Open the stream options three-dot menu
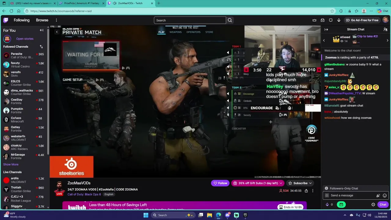The height and width of the screenshot is (220, 391). (312, 191)
